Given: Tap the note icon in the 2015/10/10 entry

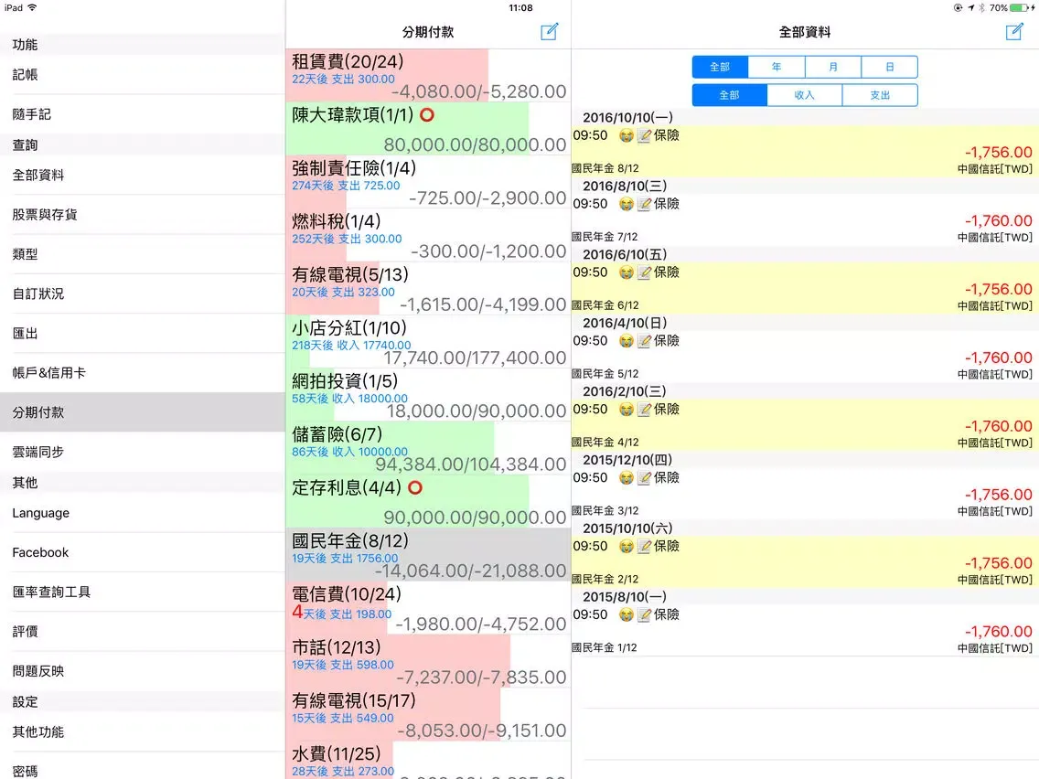Looking at the screenshot, I should (x=644, y=547).
